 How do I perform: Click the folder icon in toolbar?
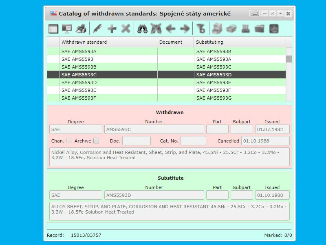click(x=260, y=29)
